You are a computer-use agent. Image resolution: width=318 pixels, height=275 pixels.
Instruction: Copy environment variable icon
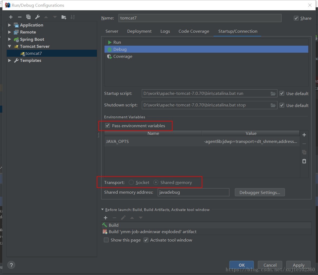[304, 152]
